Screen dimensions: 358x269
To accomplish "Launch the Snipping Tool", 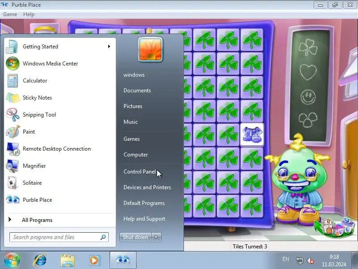I will (x=60, y=115).
